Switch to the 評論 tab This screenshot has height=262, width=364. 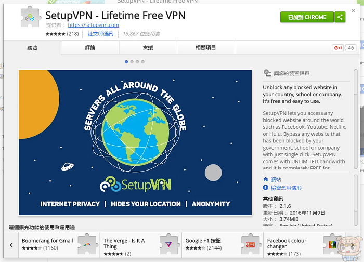(90, 48)
